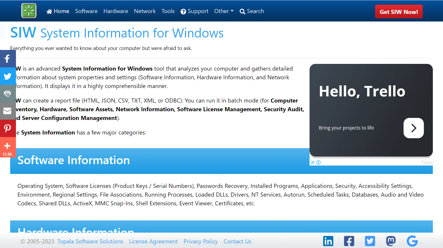Open the Privacy Policy link
443x248 pixels.
coord(201,242)
